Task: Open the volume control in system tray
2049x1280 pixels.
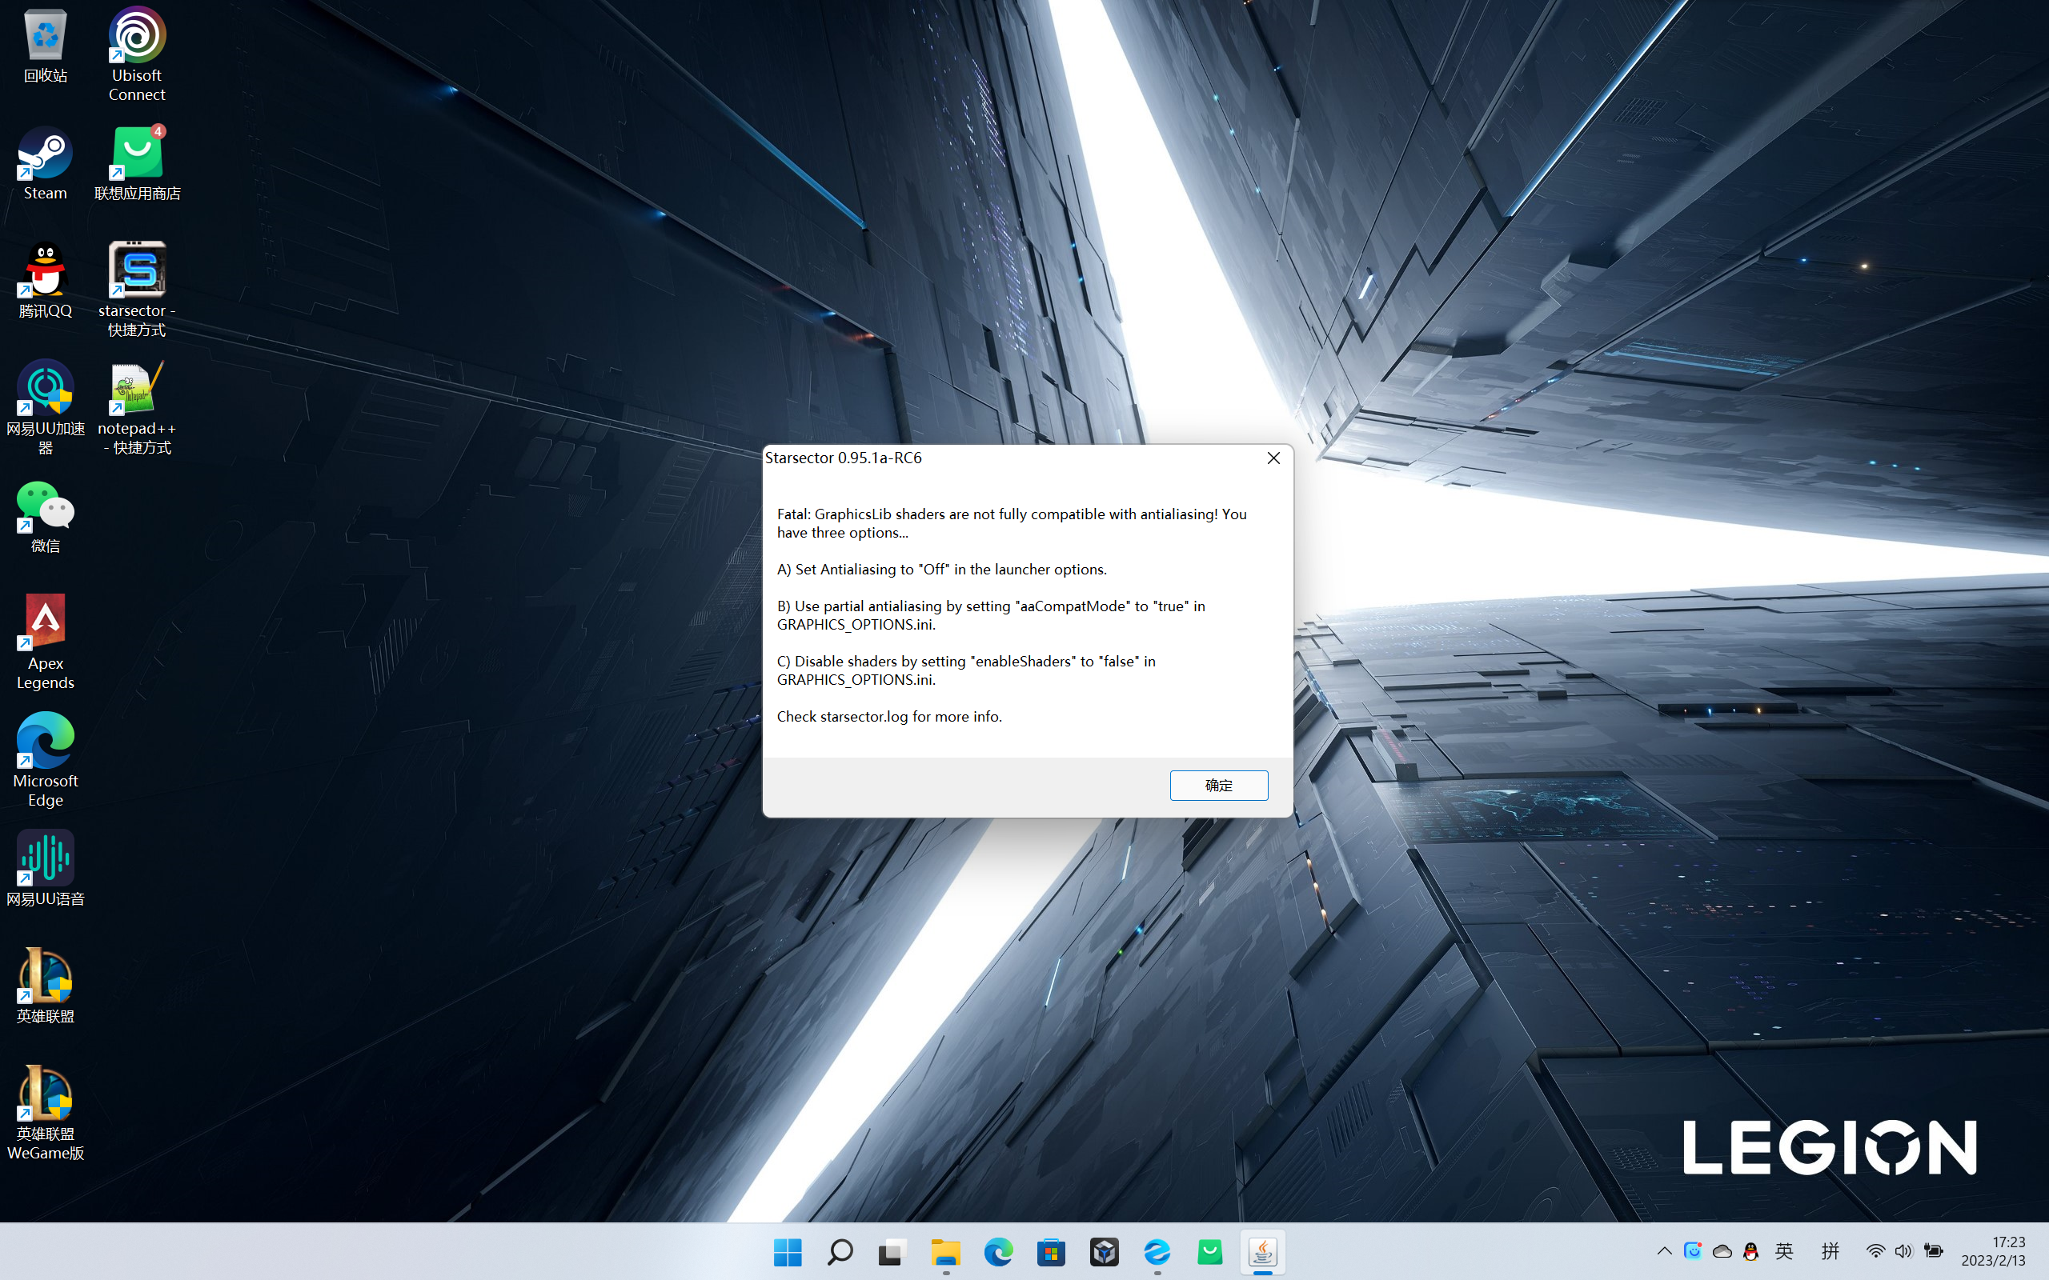Action: 1903,1251
